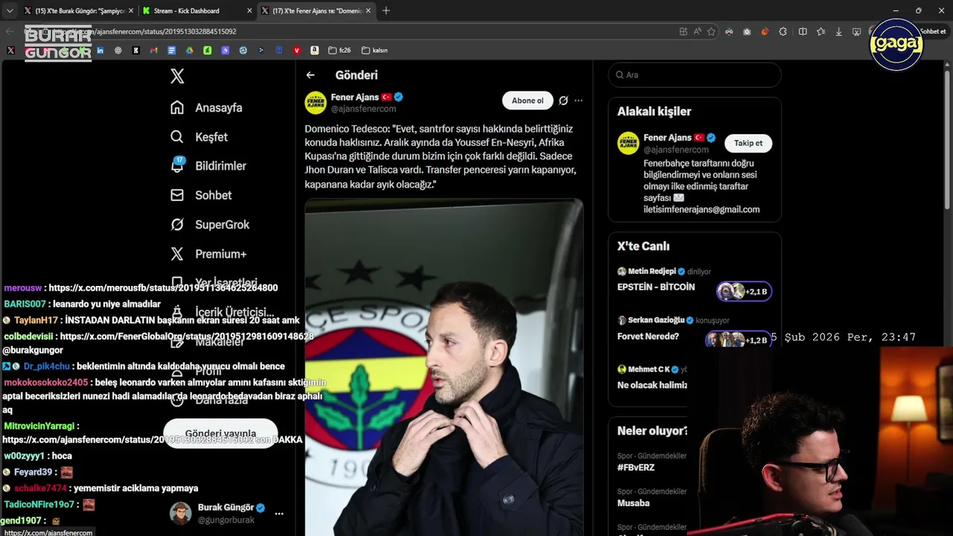Viewport: 953px width, 536px height.
Task: Open the Favorites list icon
Action: 820,31
